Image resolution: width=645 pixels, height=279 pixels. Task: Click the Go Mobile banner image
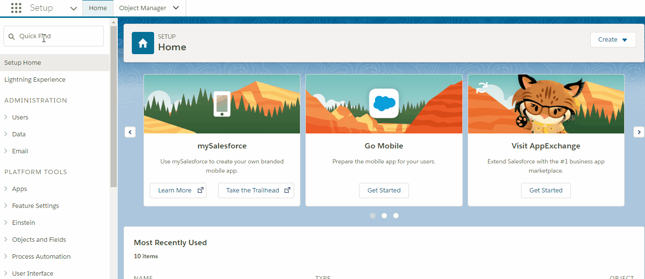click(384, 104)
